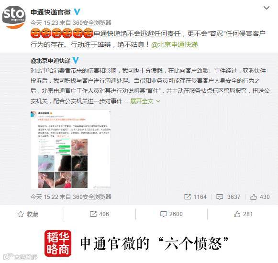Open quoted post timestamp 今天 15:22

[44, 197]
